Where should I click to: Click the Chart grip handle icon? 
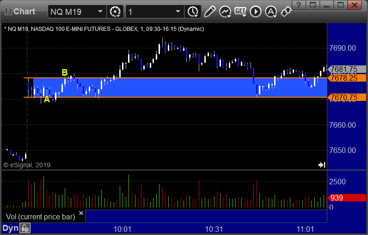click(8, 12)
